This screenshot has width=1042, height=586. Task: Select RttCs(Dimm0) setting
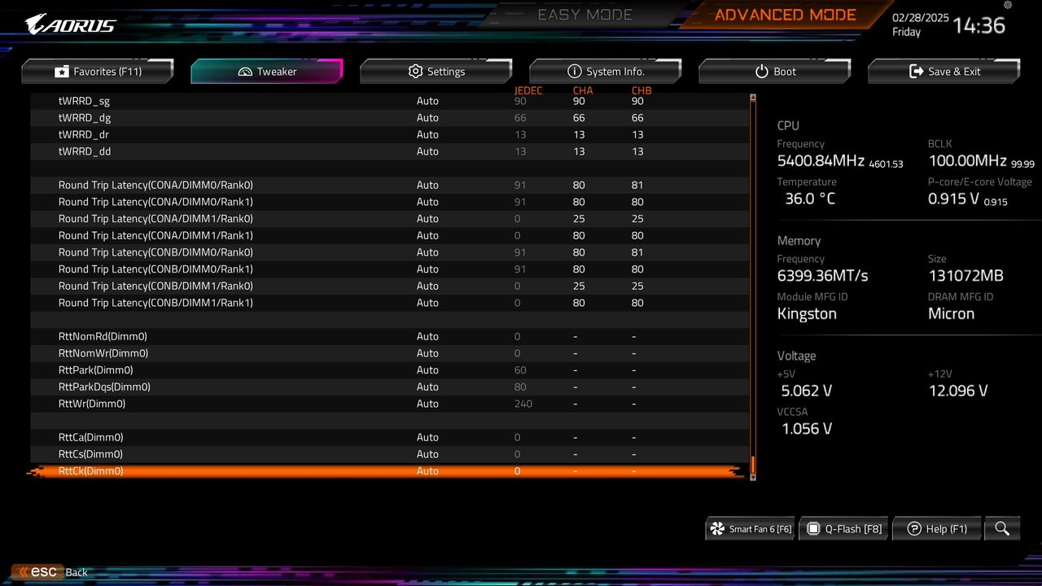point(389,454)
